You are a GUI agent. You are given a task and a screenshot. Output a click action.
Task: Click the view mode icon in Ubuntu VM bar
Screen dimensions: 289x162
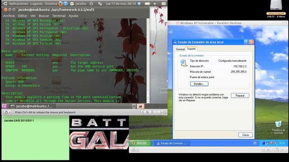[x=156, y=112]
